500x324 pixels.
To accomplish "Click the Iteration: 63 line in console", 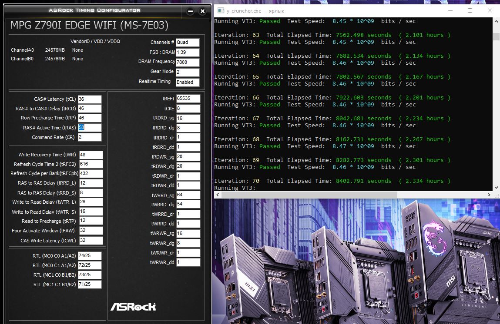I will (x=332, y=35).
